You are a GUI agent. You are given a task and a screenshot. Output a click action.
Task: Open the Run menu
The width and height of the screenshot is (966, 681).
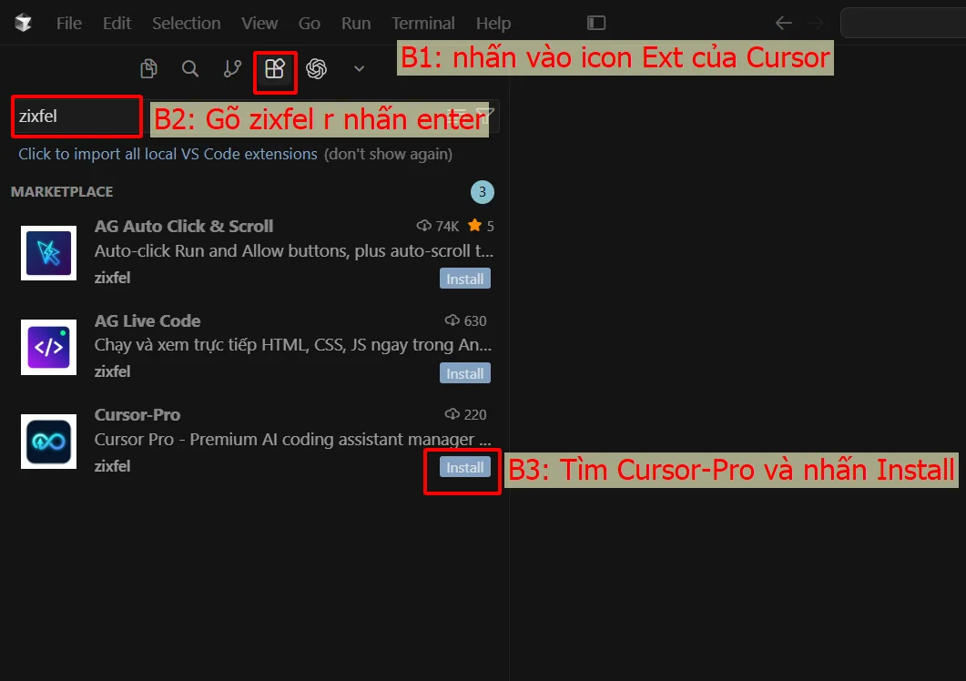pos(356,24)
